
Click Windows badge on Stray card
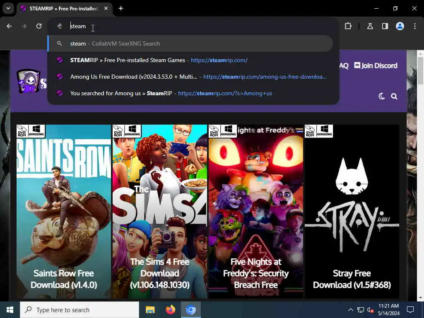tap(324, 131)
